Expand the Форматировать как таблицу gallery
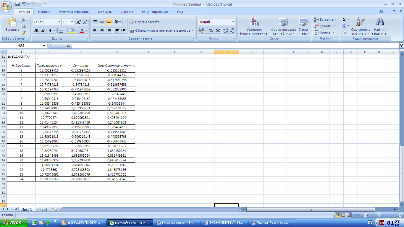Screen dimensions: 404x227 coord(283,27)
